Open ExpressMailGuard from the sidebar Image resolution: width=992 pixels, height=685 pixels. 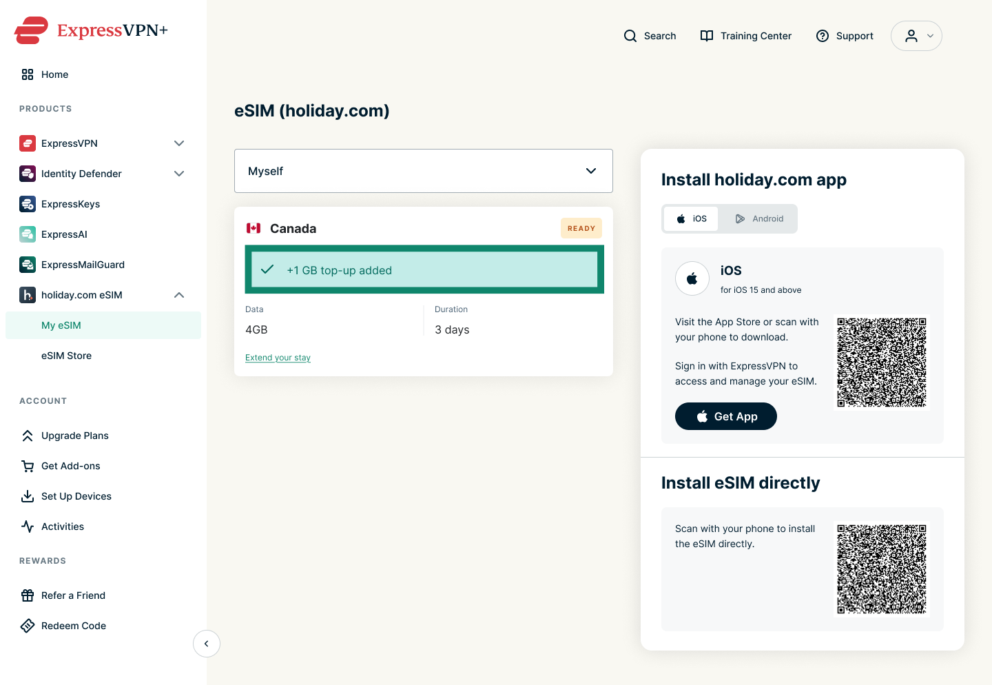103,265
